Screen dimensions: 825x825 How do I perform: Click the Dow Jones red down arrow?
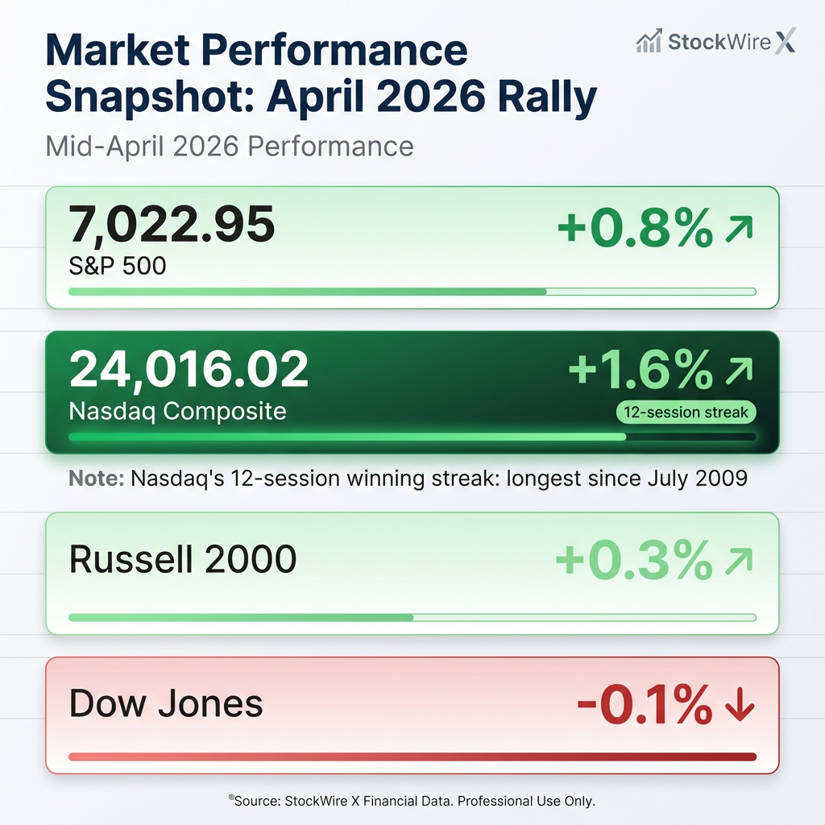coord(740,707)
